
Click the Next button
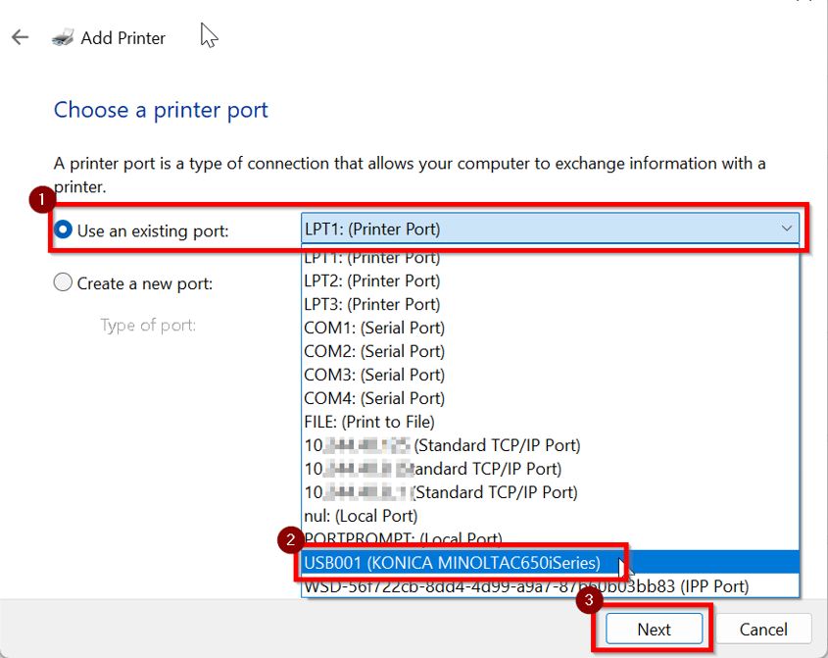point(654,630)
